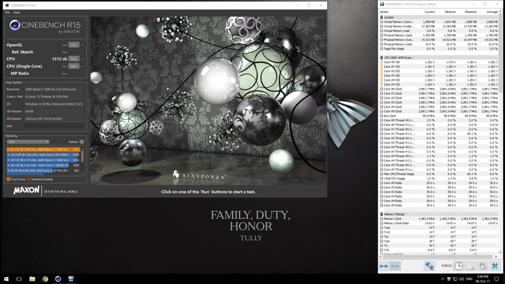Select the Tcas memory timing row
Screen dimensions: 505x284
439,228
